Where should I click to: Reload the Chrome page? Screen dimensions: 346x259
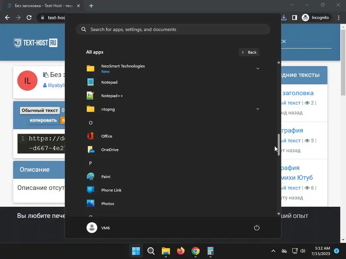(29, 18)
